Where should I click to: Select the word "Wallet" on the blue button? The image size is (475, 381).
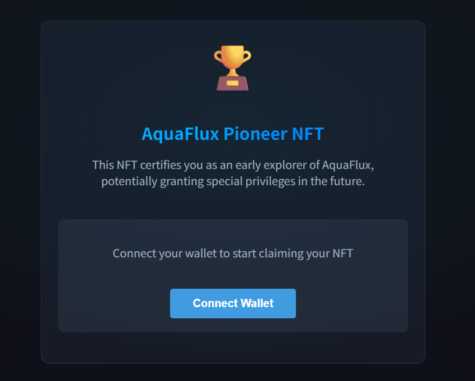pyautogui.click(x=257, y=303)
